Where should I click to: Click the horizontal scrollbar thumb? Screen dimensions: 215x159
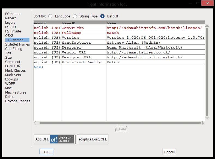tap(120, 123)
